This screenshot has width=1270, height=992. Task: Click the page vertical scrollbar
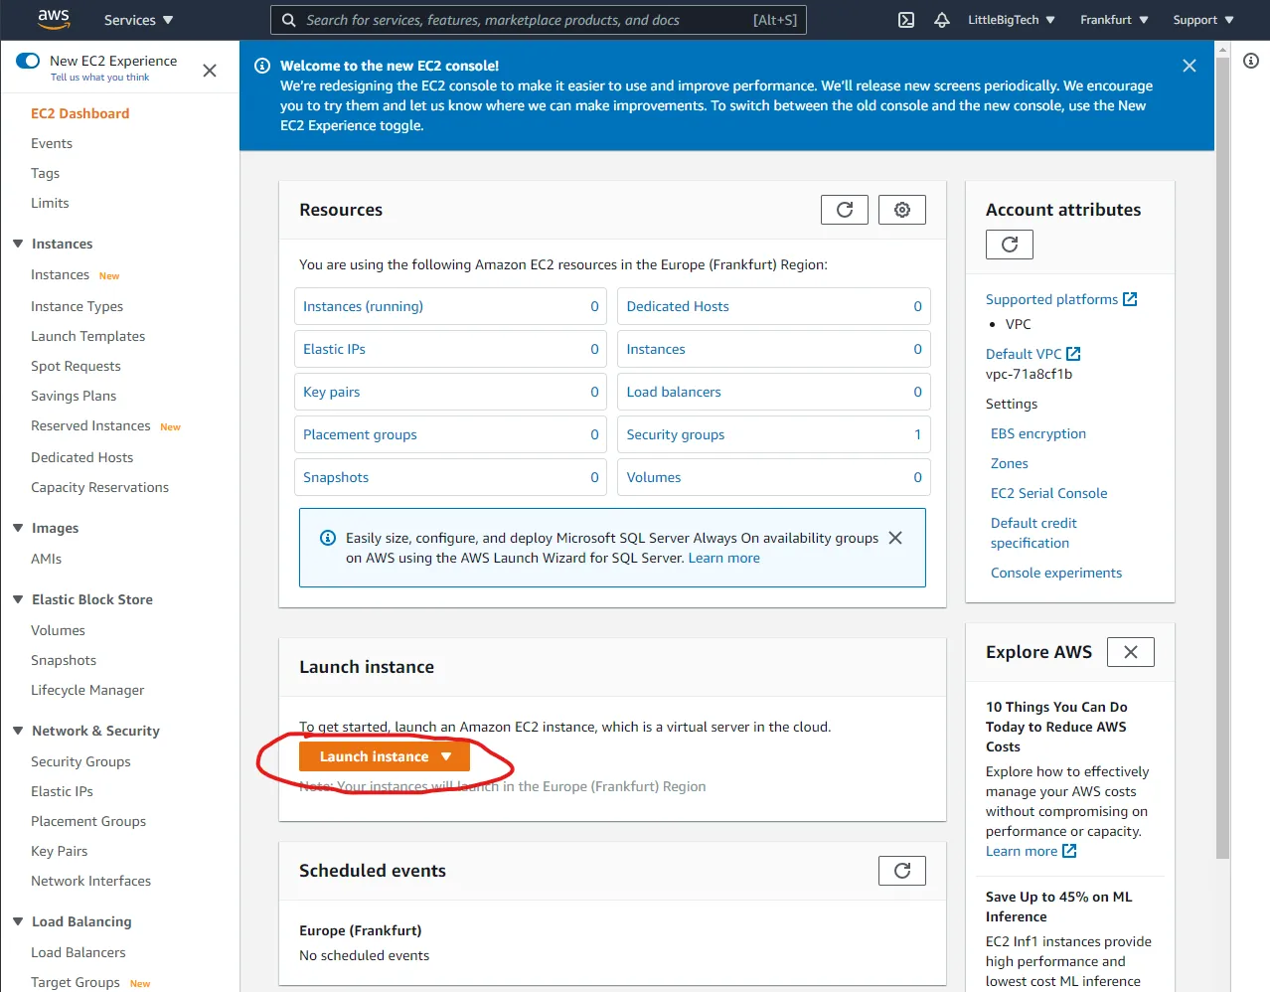[x=1223, y=457]
